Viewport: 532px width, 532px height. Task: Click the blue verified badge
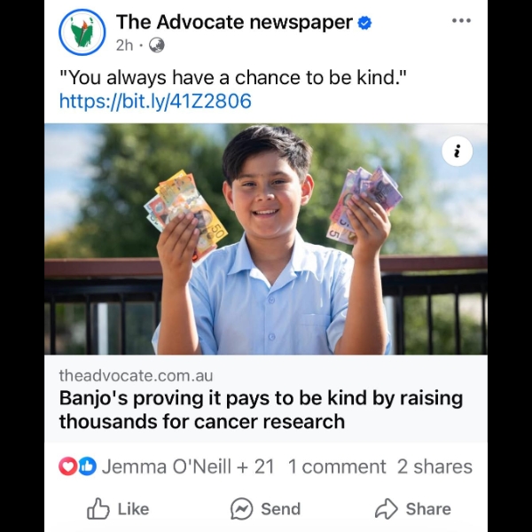(x=364, y=23)
